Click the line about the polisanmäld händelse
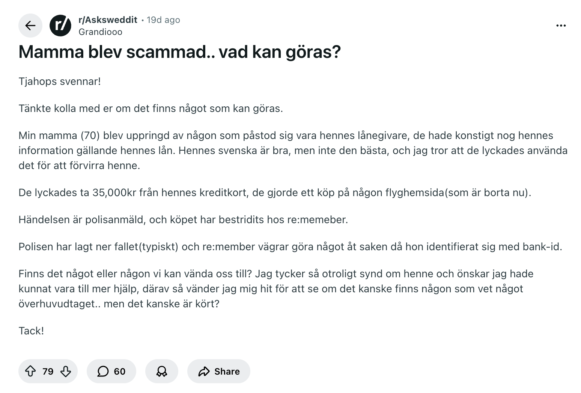This screenshot has width=581, height=393. 183,220
